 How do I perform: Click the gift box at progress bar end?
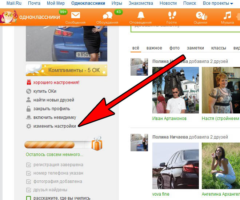[x=97, y=143]
